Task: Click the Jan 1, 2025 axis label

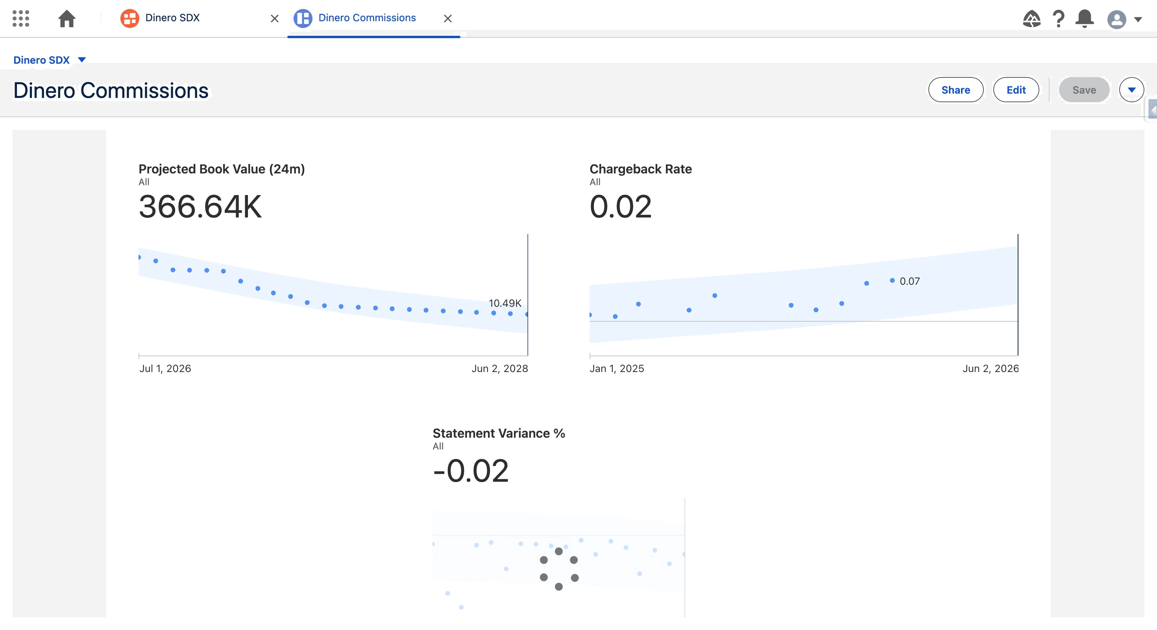Action: (617, 369)
